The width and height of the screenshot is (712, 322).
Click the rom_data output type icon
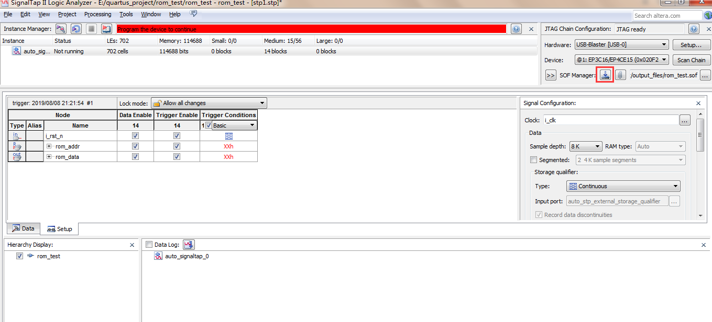(17, 157)
